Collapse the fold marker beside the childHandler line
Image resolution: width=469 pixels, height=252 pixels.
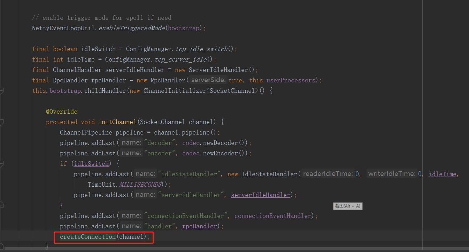tap(2, 91)
